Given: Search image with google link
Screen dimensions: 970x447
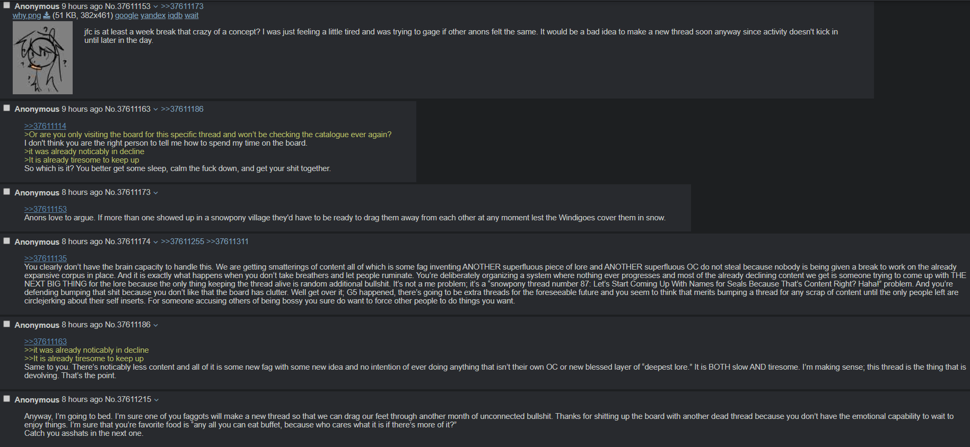Looking at the screenshot, I should [x=127, y=15].
